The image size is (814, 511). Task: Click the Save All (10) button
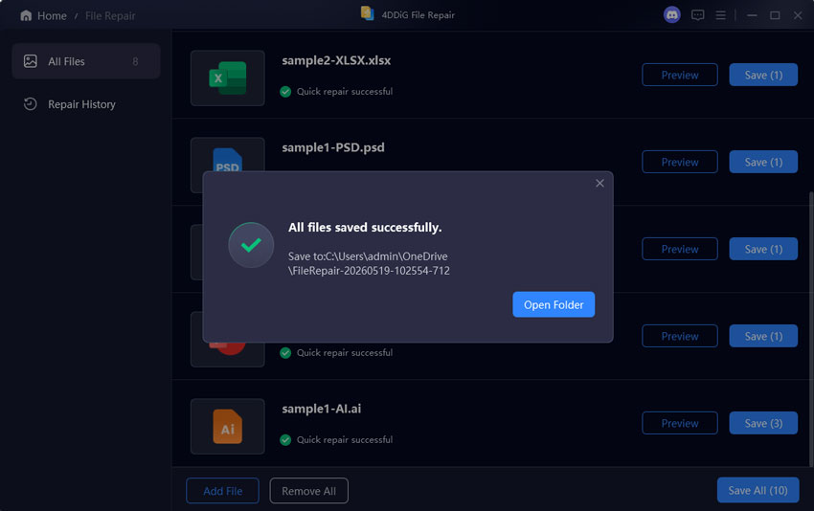757,490
